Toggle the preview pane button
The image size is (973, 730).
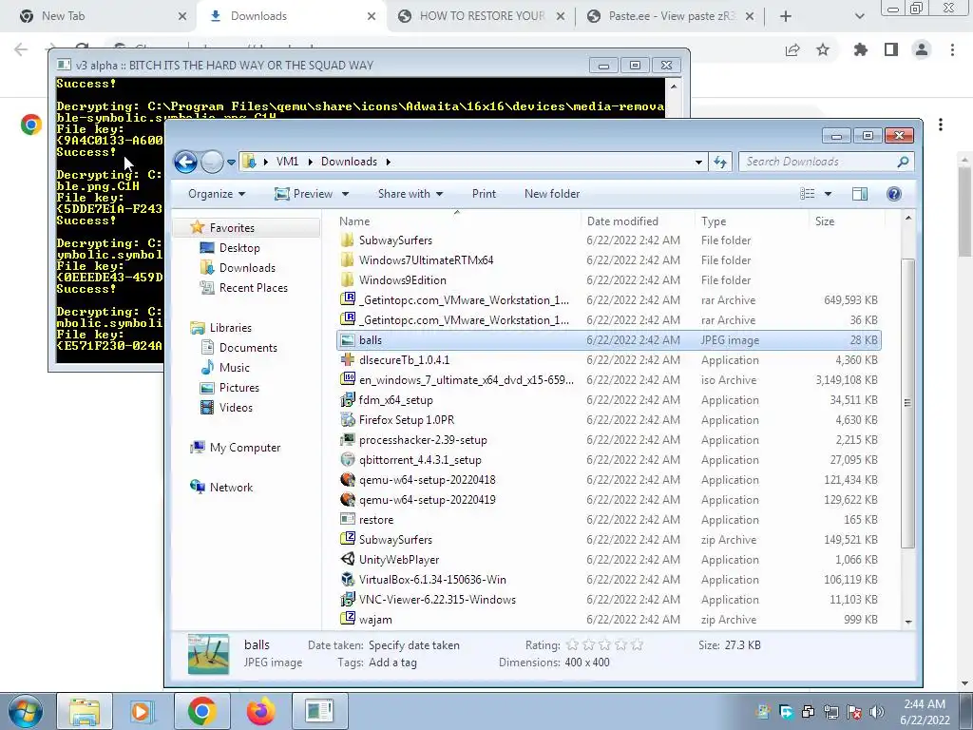pos(859,194)
